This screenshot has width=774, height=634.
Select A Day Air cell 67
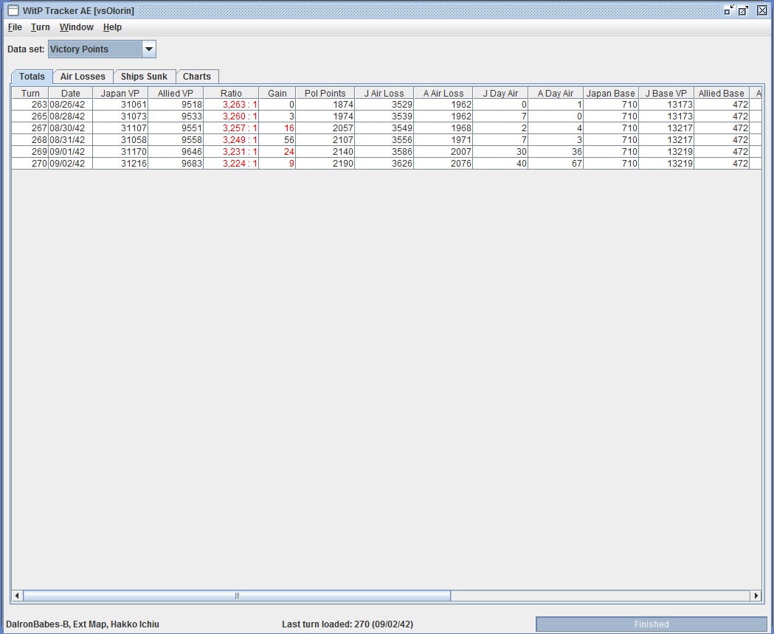(x=556, y=164)
